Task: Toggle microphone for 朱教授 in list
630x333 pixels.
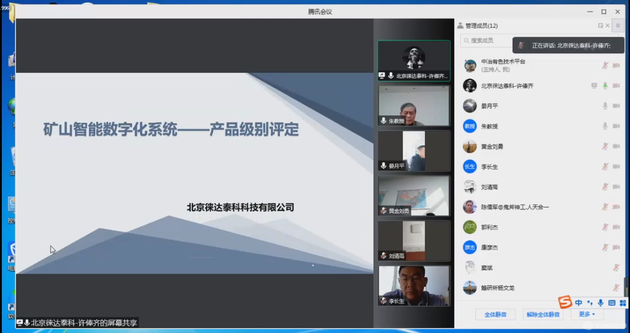Action: pos(605,126)
